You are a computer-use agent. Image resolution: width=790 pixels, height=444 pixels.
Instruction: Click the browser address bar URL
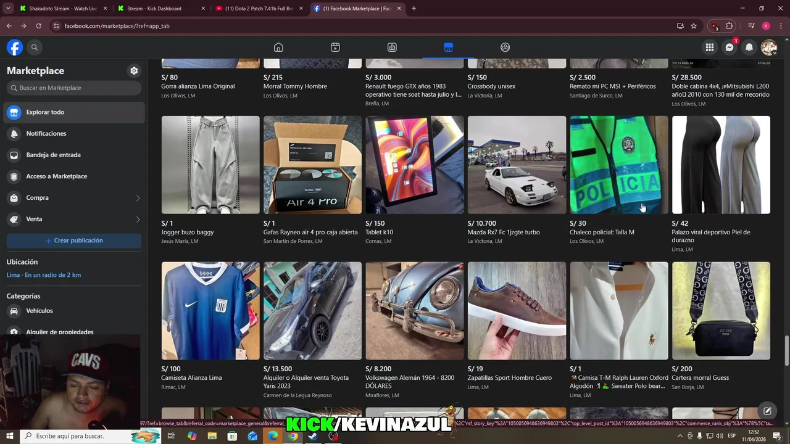tap(117, 26)
